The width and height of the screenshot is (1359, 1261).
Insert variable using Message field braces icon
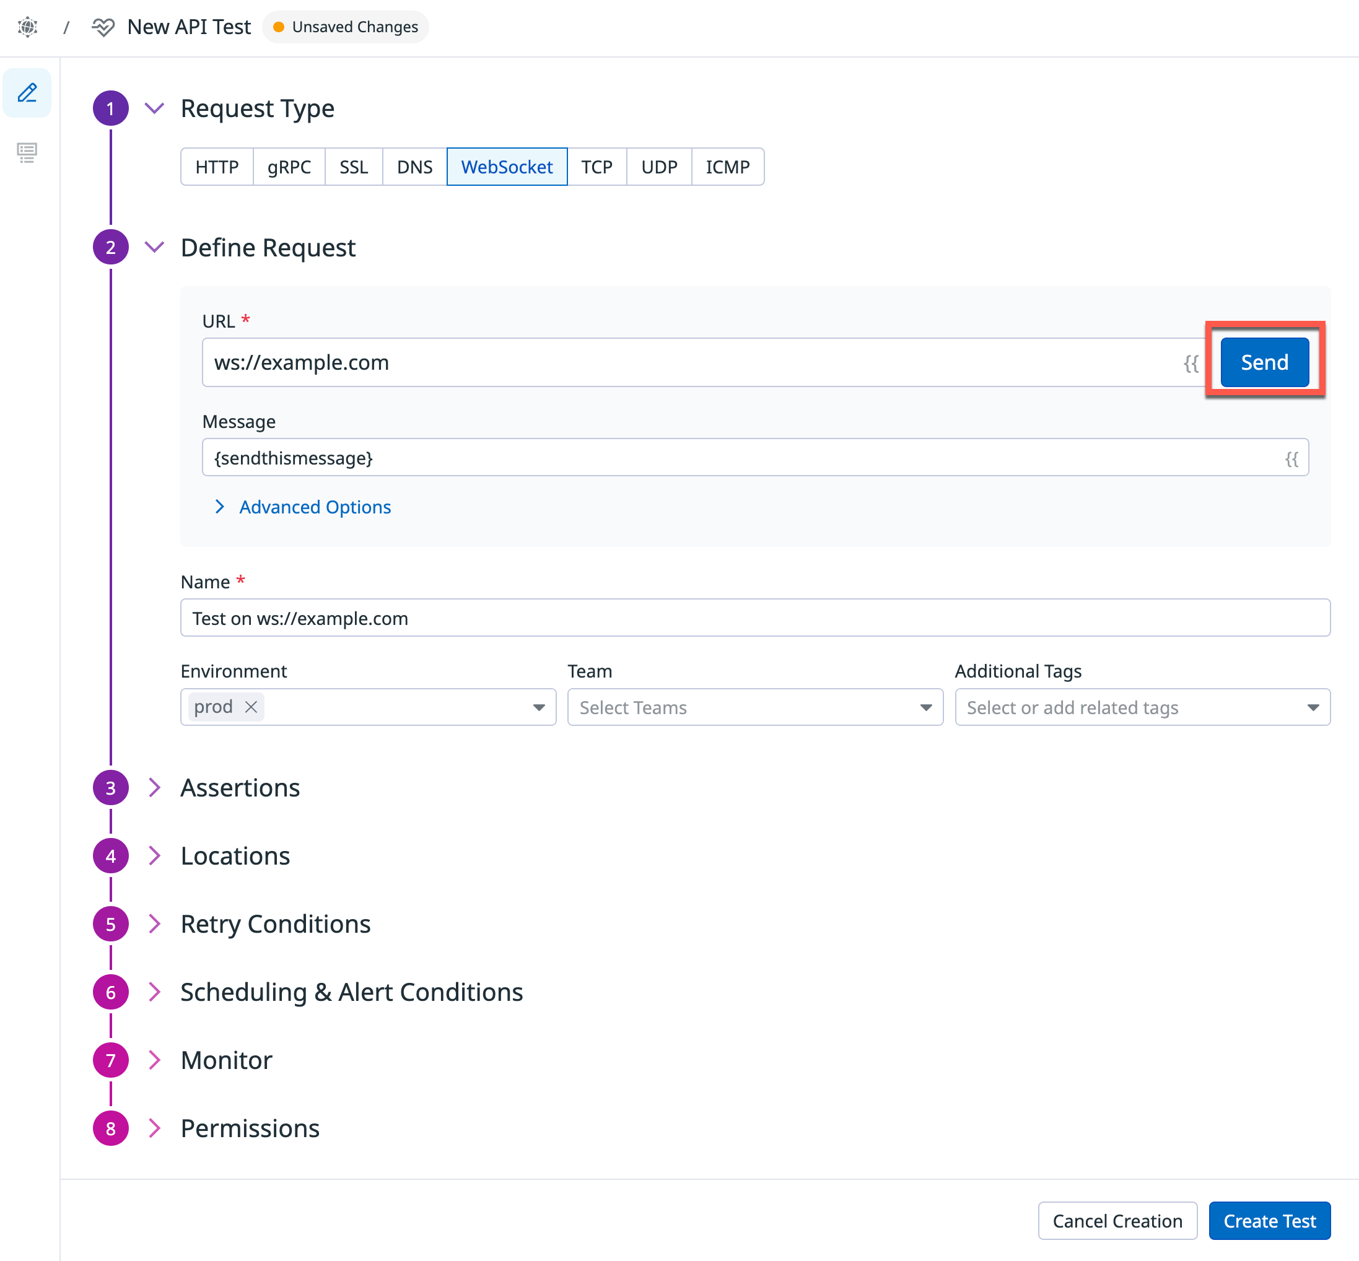(1291, 458)
